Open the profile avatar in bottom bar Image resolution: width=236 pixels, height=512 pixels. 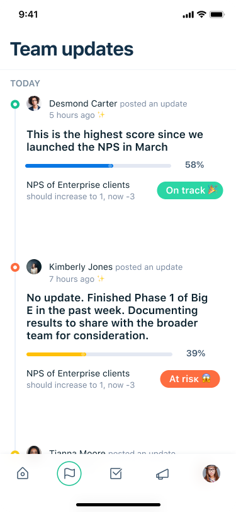pos(211,474)
